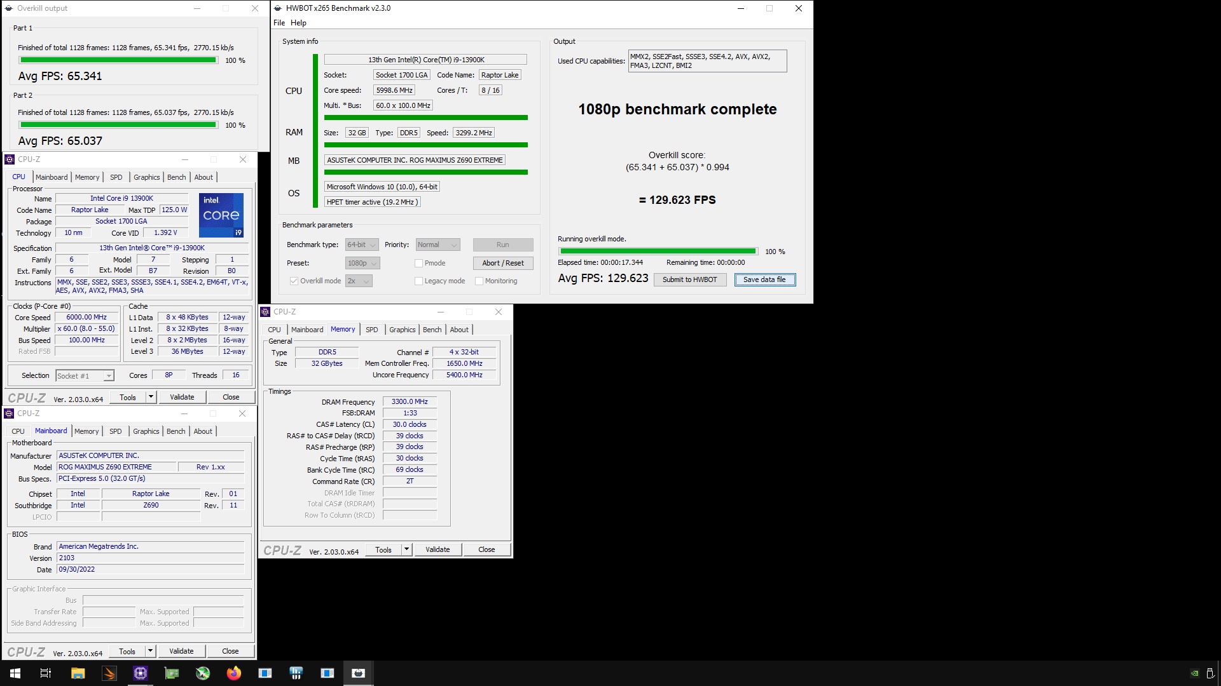Click the CPU-Z Mainboard window title icon
Image resolution: width=1221 pixels, height=686 pixels.
coord(10,414)
